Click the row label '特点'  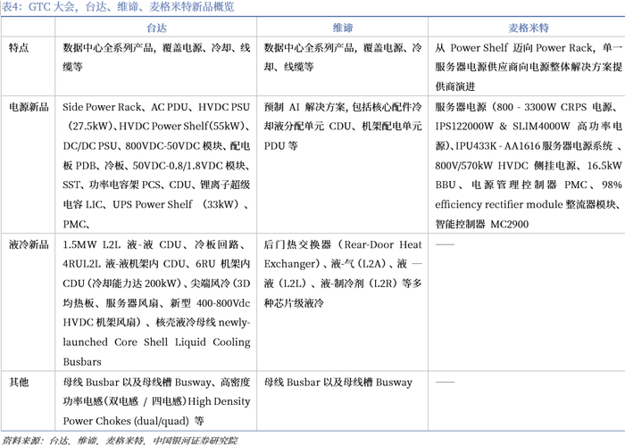point(19,48)
